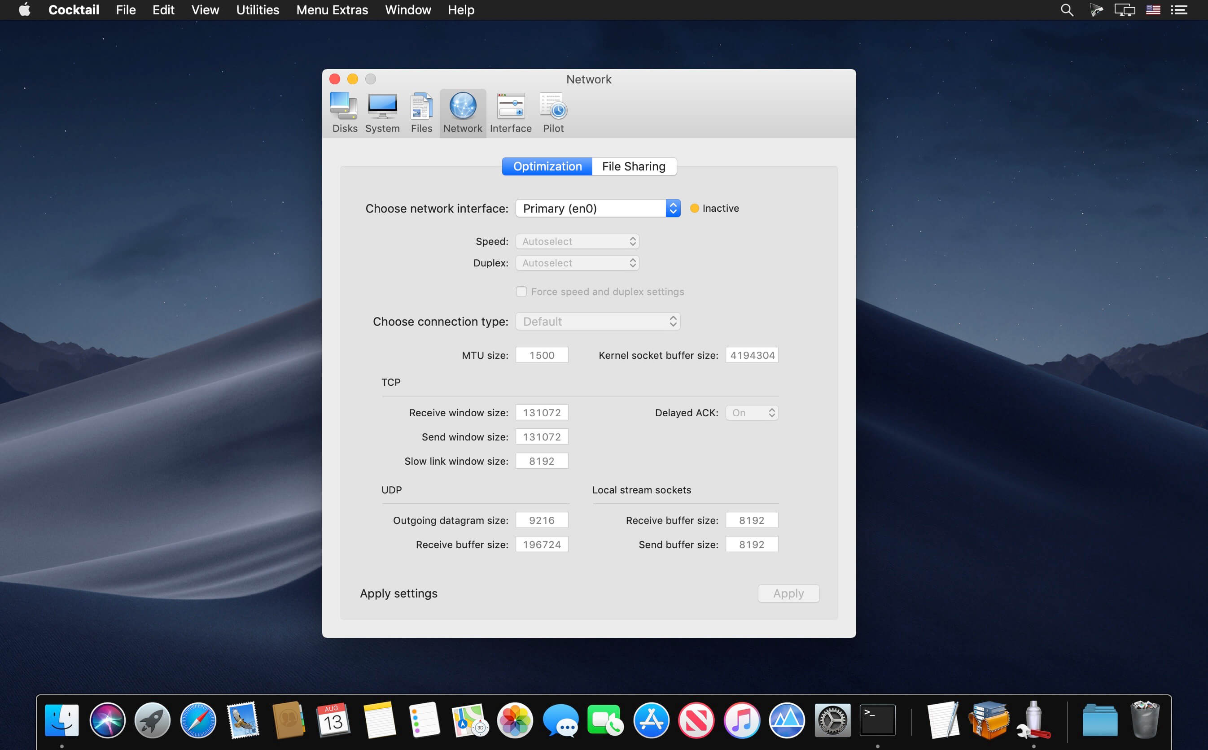This screenshot has width=1208, height=750.
Task: Open the Choose network interface dropdown
Action: coord(598,208)
